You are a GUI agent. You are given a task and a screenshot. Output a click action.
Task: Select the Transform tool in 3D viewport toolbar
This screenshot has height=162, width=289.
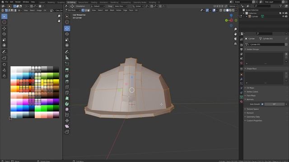(67, 45)
